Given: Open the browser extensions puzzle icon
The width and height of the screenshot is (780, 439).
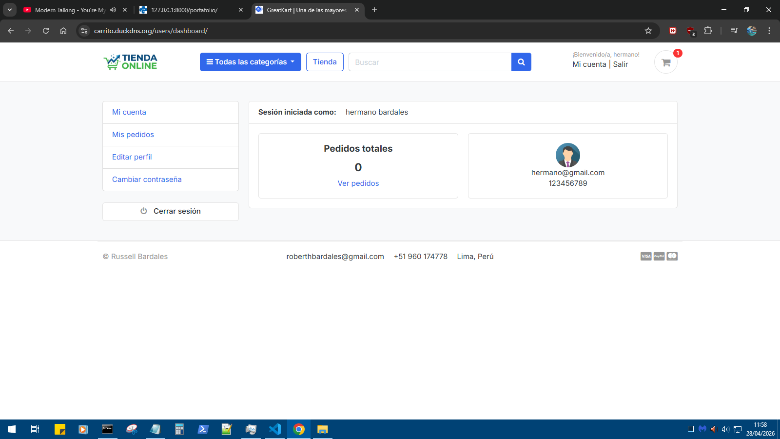Looking at the screenshot, I should [708, 31].
